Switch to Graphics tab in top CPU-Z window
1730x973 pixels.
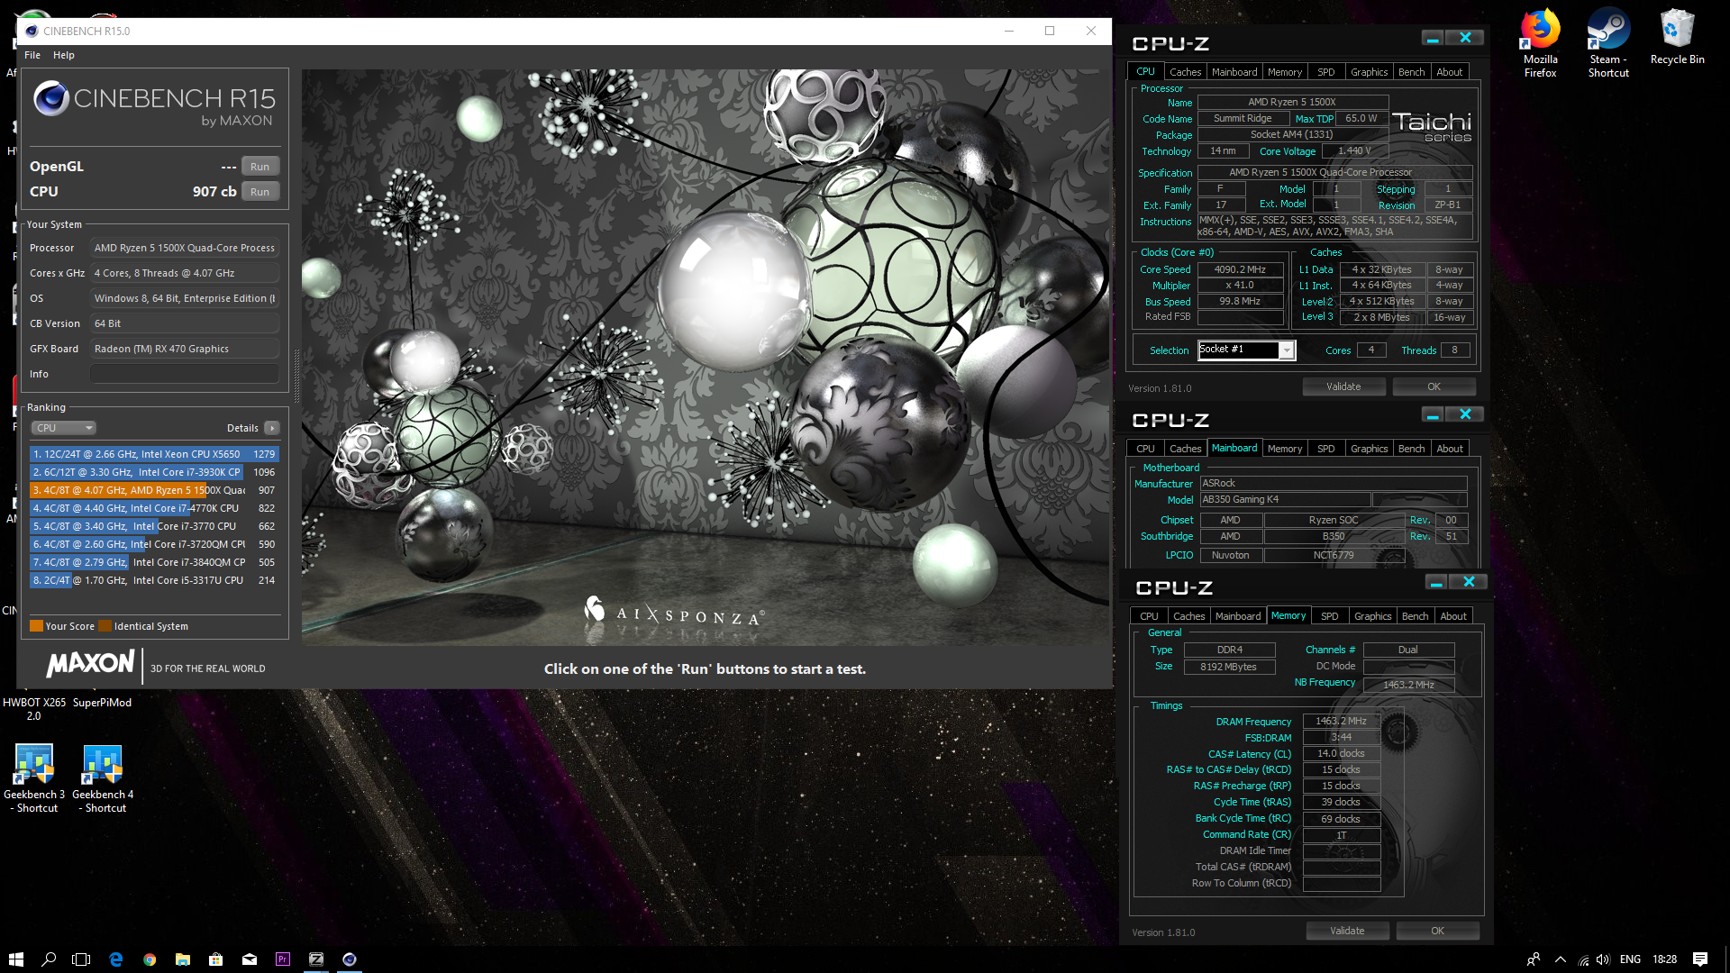coord(1369,72)
